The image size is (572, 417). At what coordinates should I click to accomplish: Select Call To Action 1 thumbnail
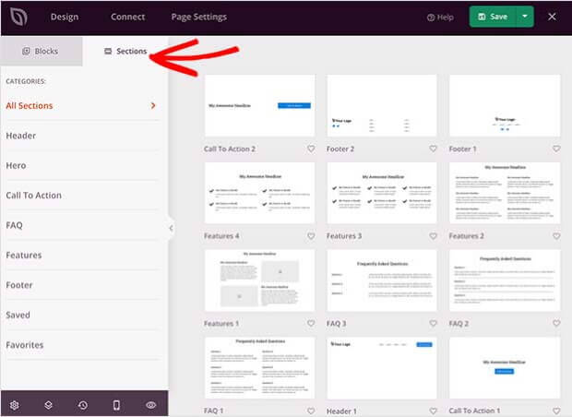[505, 368]
